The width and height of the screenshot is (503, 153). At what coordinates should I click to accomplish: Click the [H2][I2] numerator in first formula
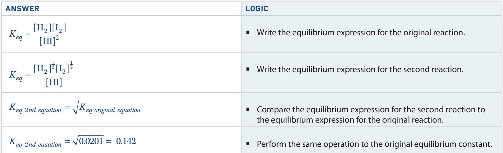[x=50, y=28]
